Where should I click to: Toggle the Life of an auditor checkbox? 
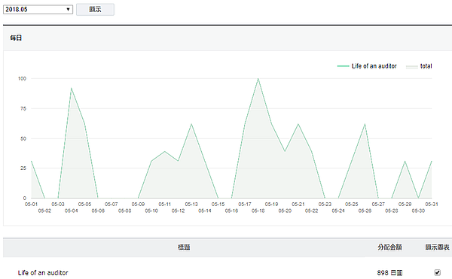pyautogui.click(x=437, y=272)
